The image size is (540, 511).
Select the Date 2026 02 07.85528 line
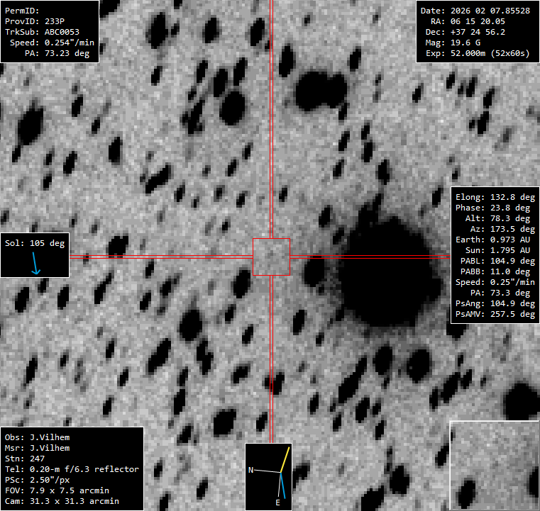(475, 11)
